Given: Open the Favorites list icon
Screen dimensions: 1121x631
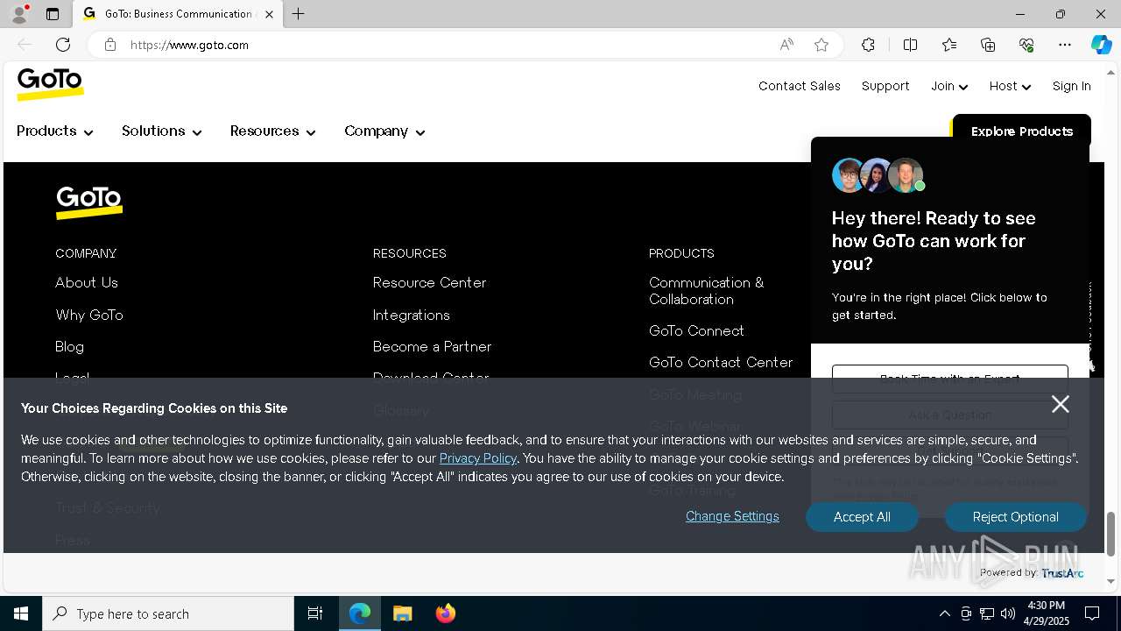Looking at the screenshot, I should (x=949, y=45).
